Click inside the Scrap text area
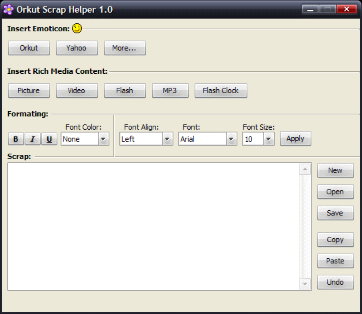The height and width of the screenshot is (314, 362). click(x=153, y=226)
